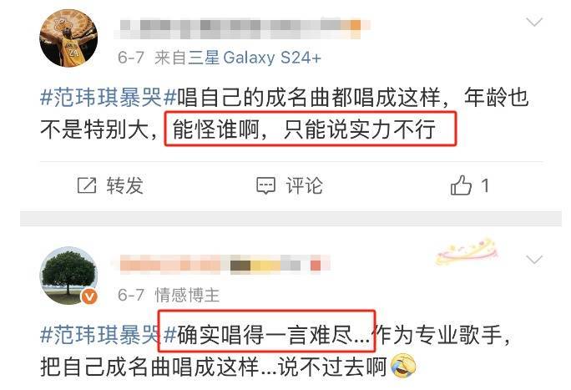Click the laughing-crying emoji in second post
This screenshot has width=571, height=390.
[x=403, y=365]
